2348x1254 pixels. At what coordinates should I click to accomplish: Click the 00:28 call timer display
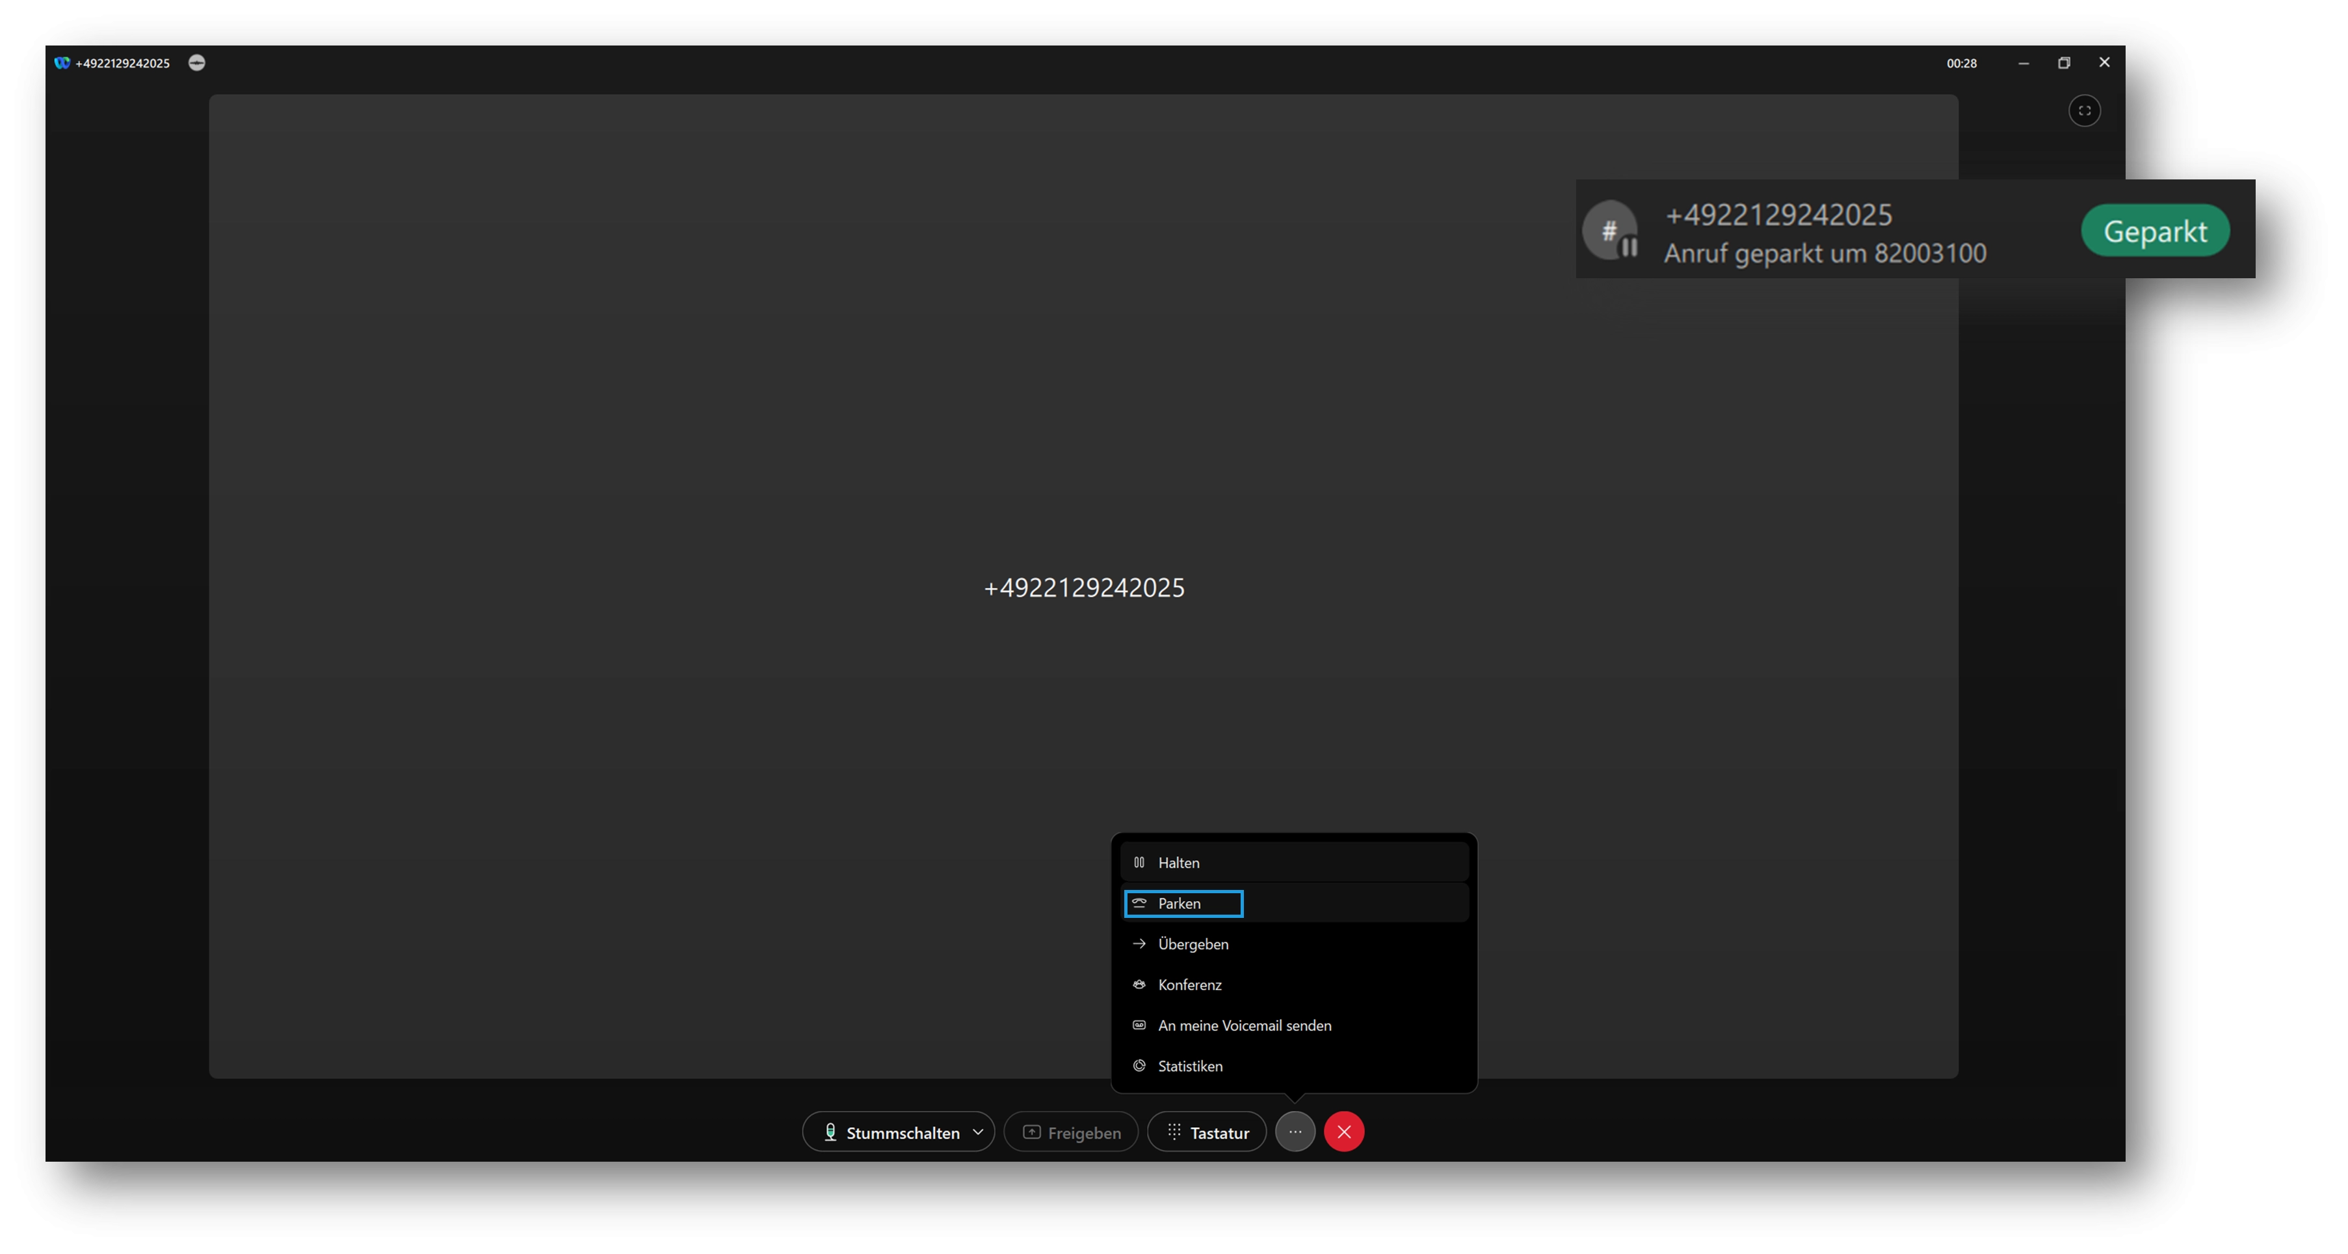click(x=1962, y=63)
